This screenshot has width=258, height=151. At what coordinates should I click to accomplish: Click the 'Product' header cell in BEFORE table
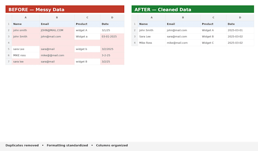tap(87, 24)
